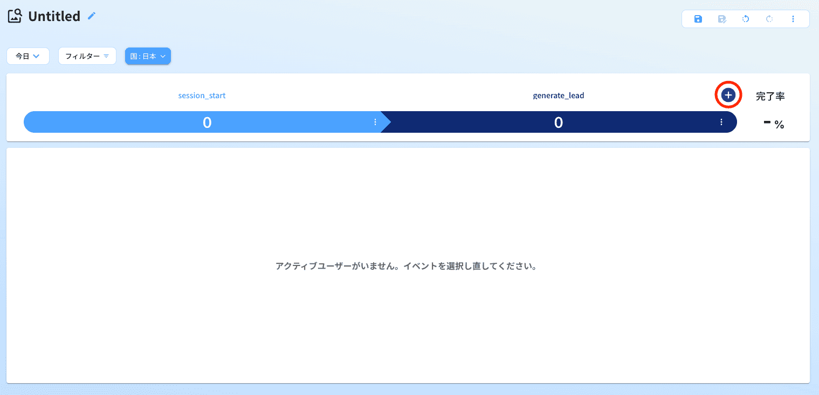Edit the report title with the pencil icon
The width and height of the screenshot is (819, 395).
click(91, 16)
